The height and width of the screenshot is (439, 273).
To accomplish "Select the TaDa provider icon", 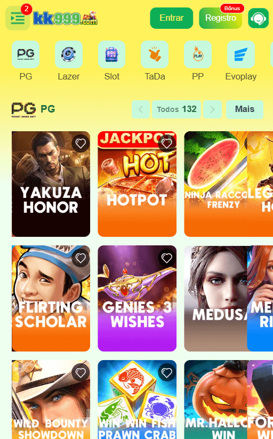I will point(155,54).
